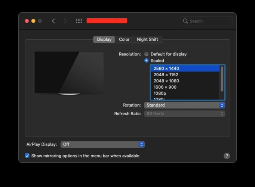This screenshot has height=187, width=255.
Task: Choose 2048 × 1080 resolution
Action: 185,81
